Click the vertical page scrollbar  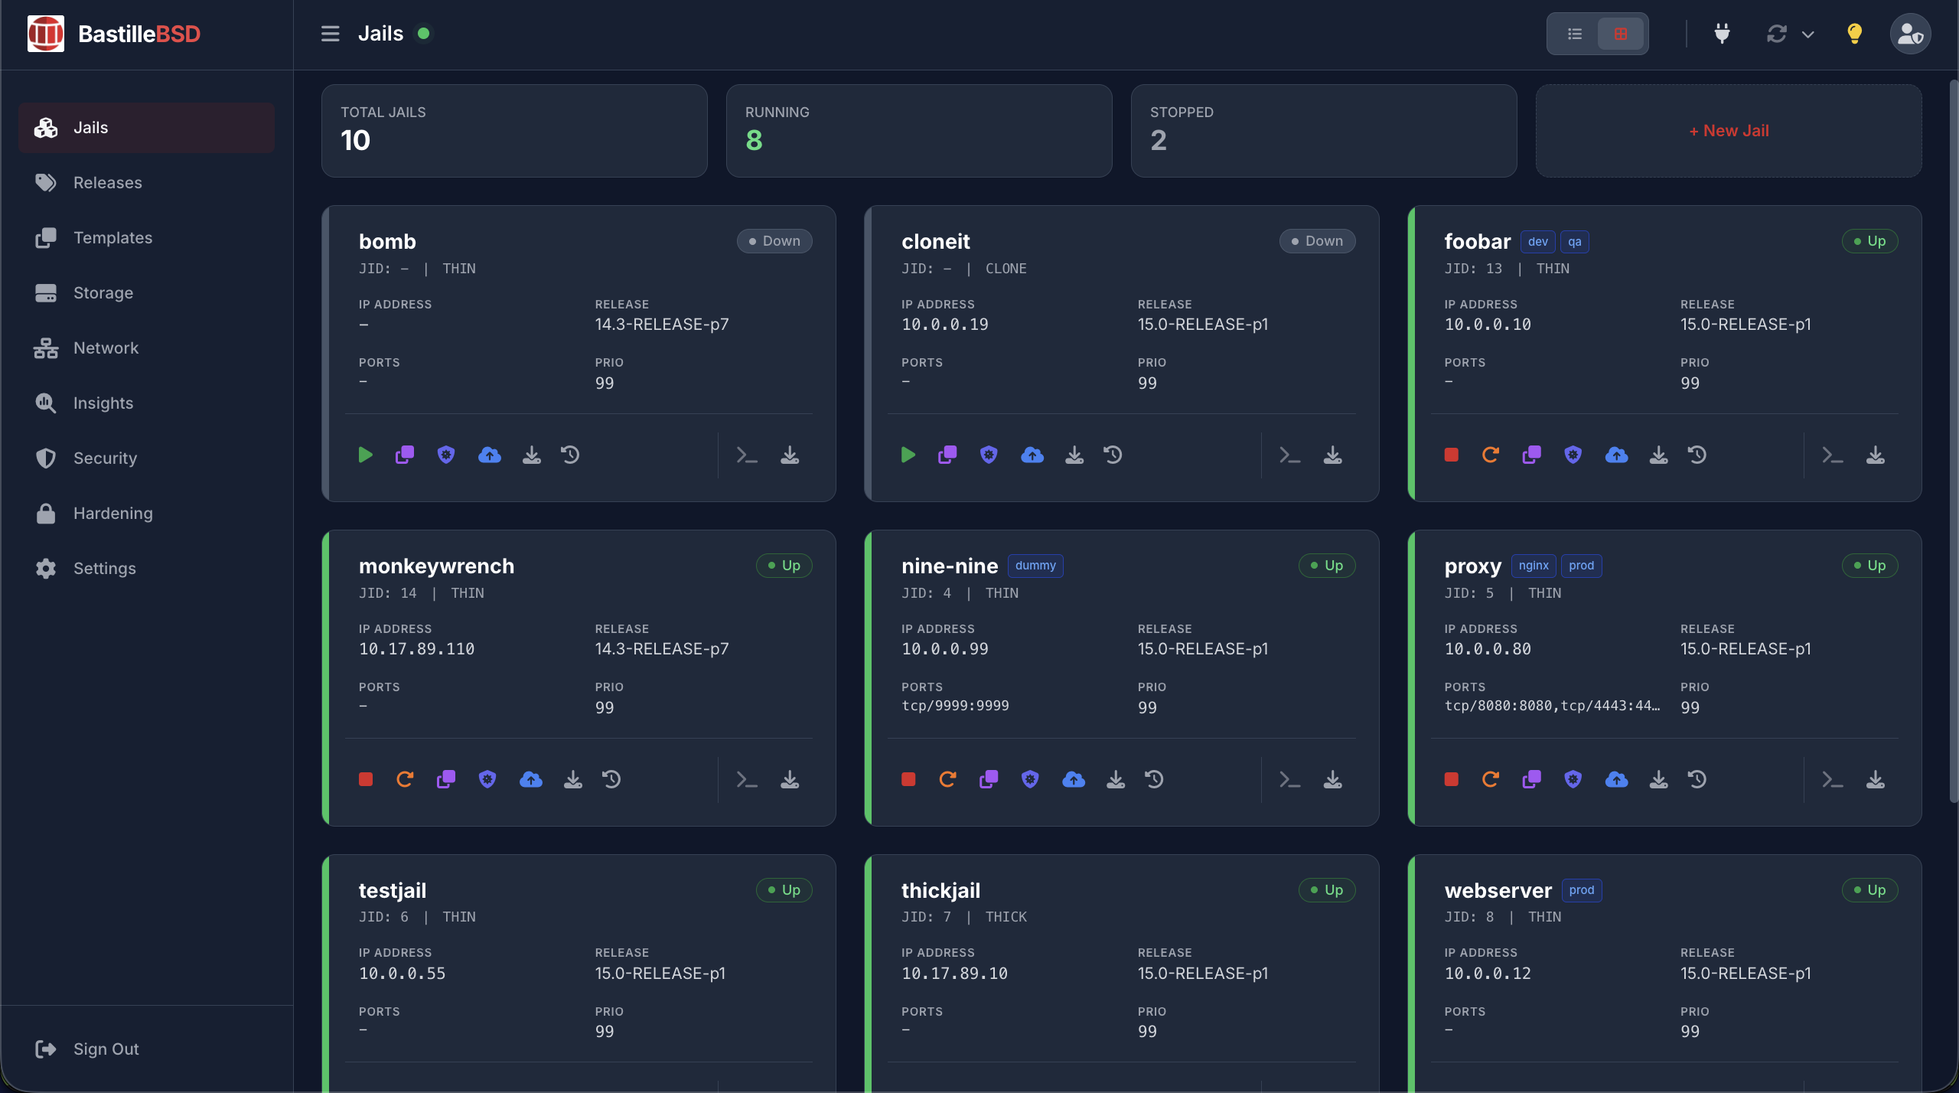[1953, 440]
